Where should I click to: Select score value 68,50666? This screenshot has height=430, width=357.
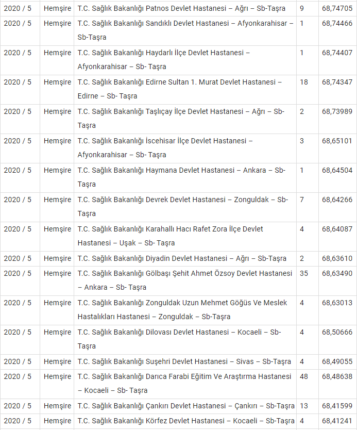coord(337,332)
